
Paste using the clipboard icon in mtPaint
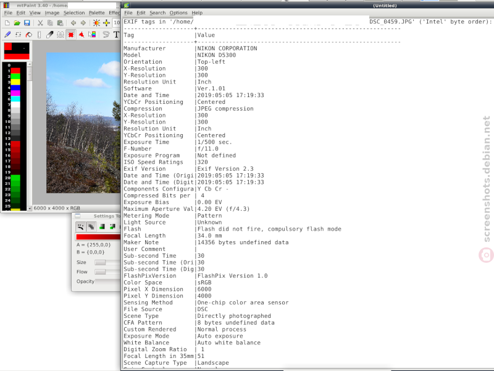coord(60,23)
